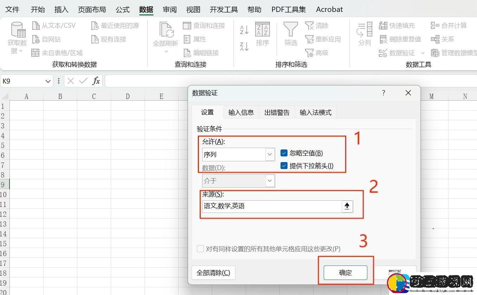The image size is (477, 295).
Task: Uncheck the 提供下拉箭头 checkbox
Action: [x=284, y=166]
